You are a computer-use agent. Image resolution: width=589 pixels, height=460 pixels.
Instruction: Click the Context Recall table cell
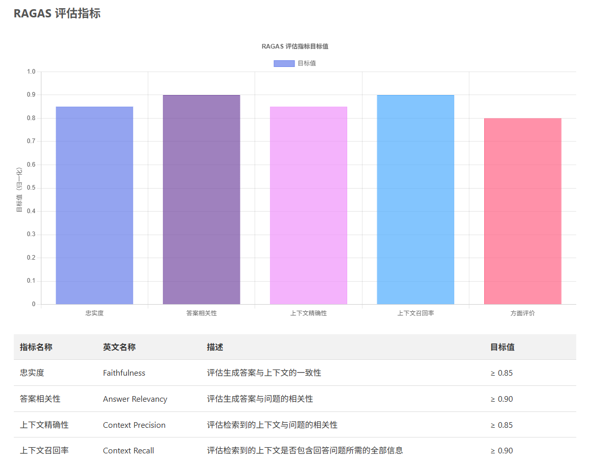(128, 451)
